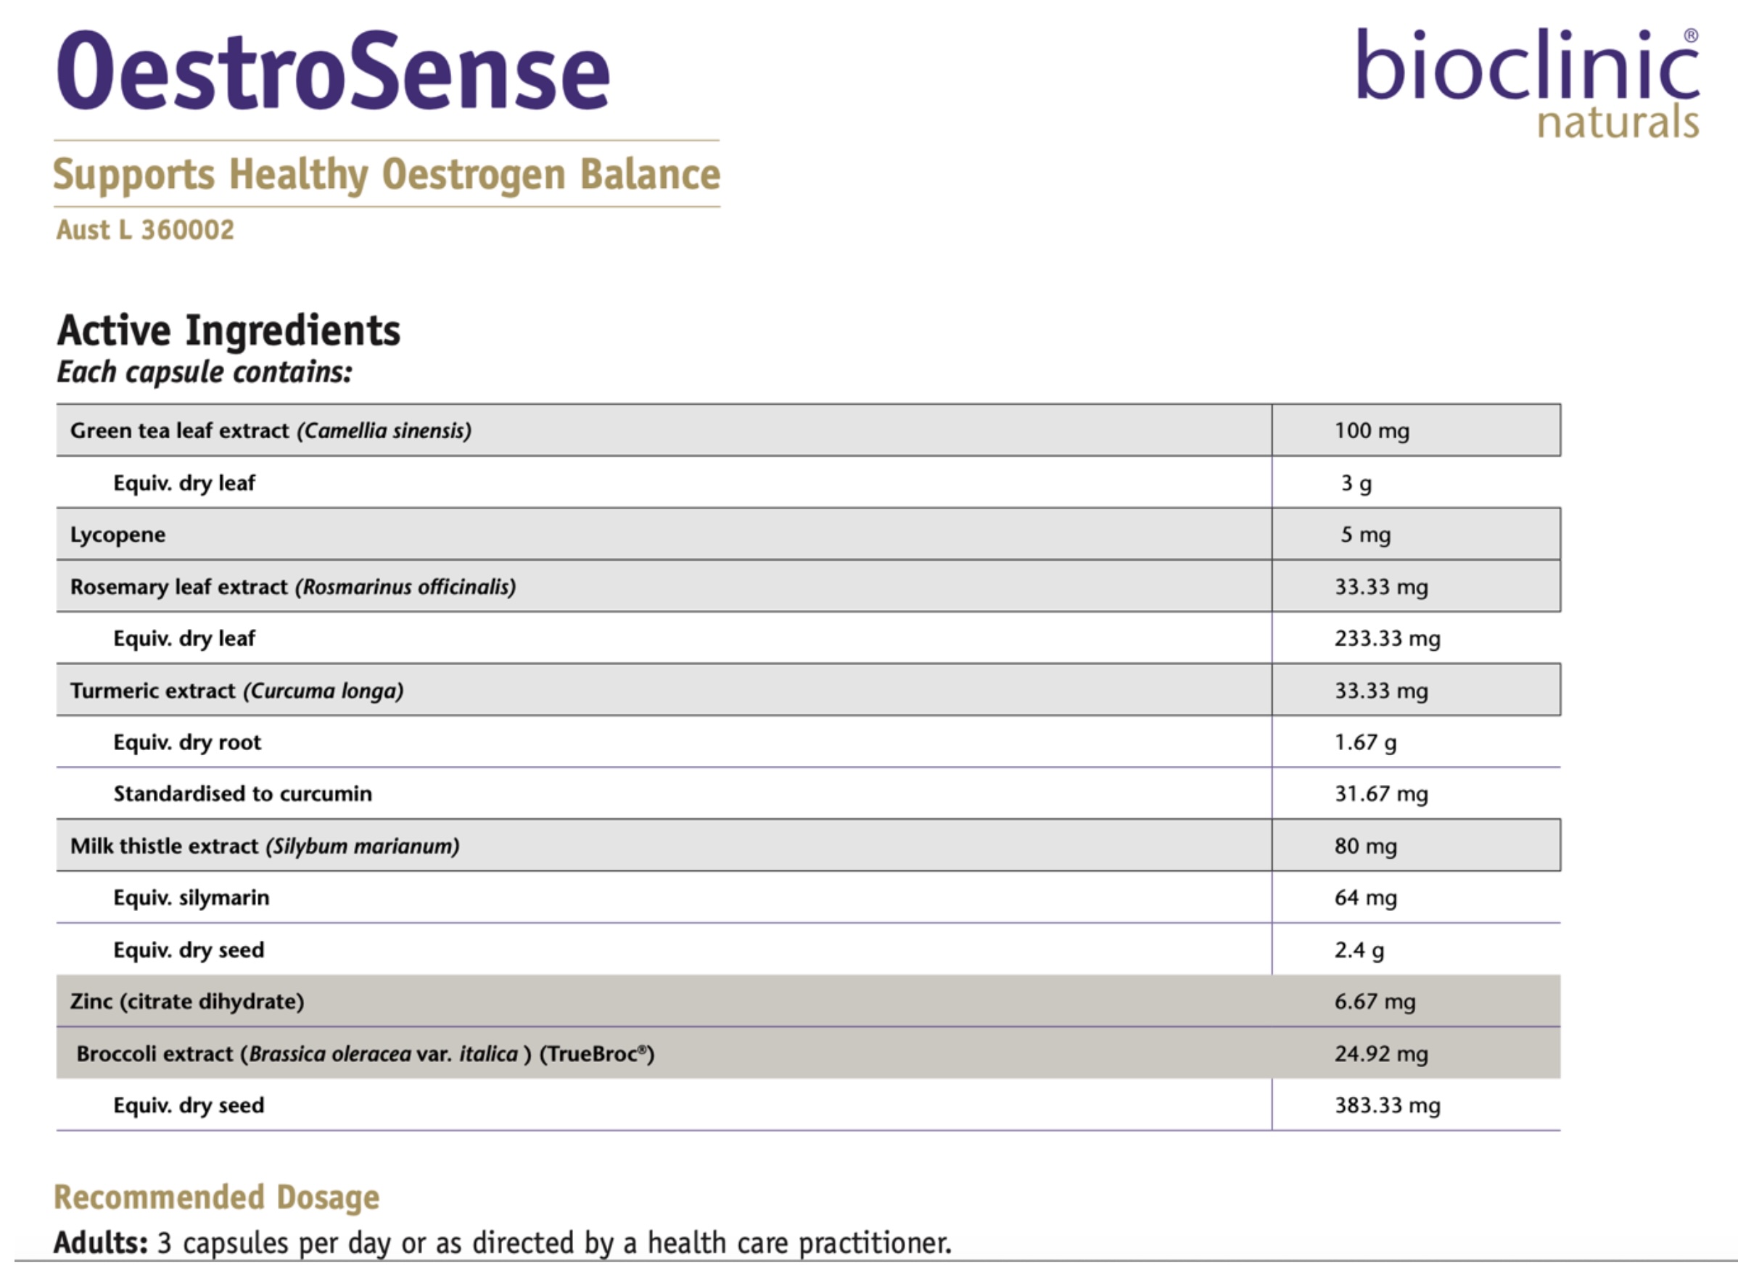The width and height of the screenshot is (1738, 1268).
Task: Click the Broccoli extract TrueBroc row label
Action: coord(366,1054)
